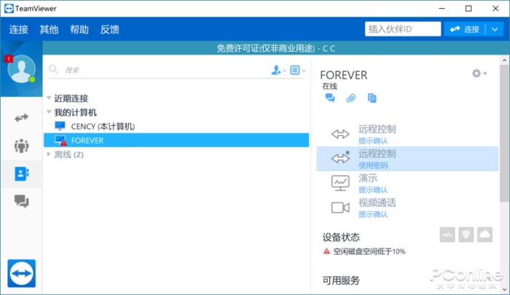The height and width of the screenshot is (295, 510).
Task: Click the 免费许可证 license banner
Action: tap(276, 49)
